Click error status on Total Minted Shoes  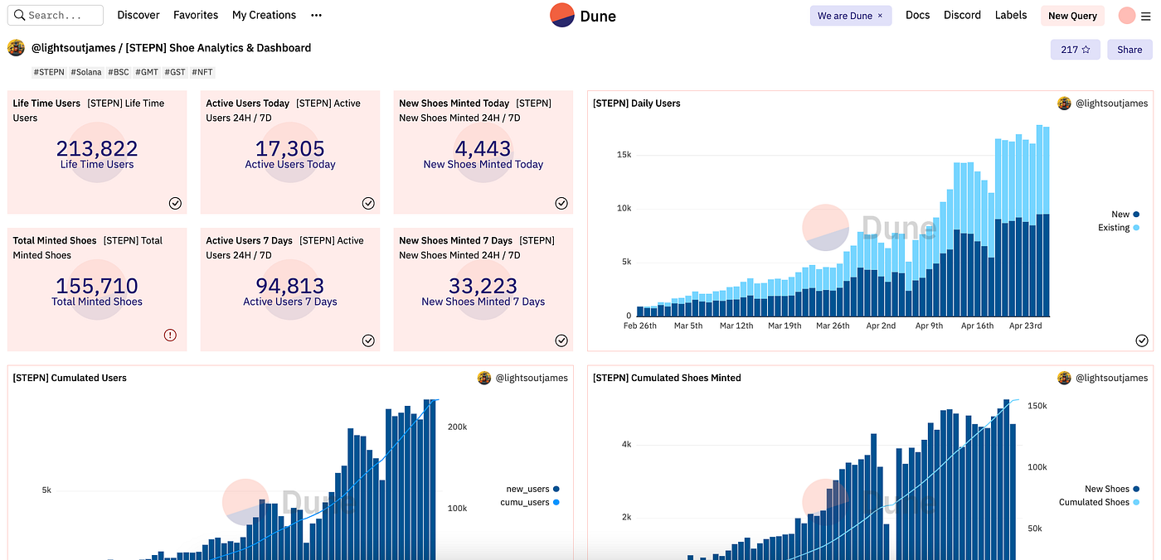pos(170,336)
